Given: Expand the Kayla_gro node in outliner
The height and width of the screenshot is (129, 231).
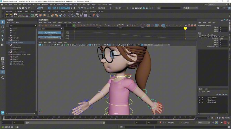Looking at the screenshot, I should pyautogui.click(x=9, y=38).
